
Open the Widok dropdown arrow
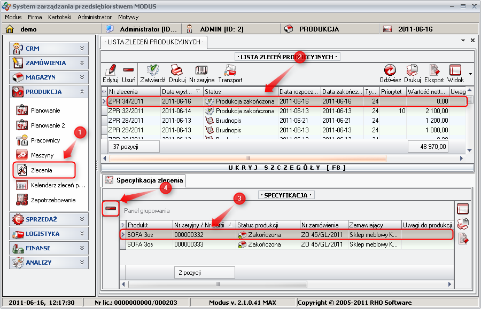(470, 74)
